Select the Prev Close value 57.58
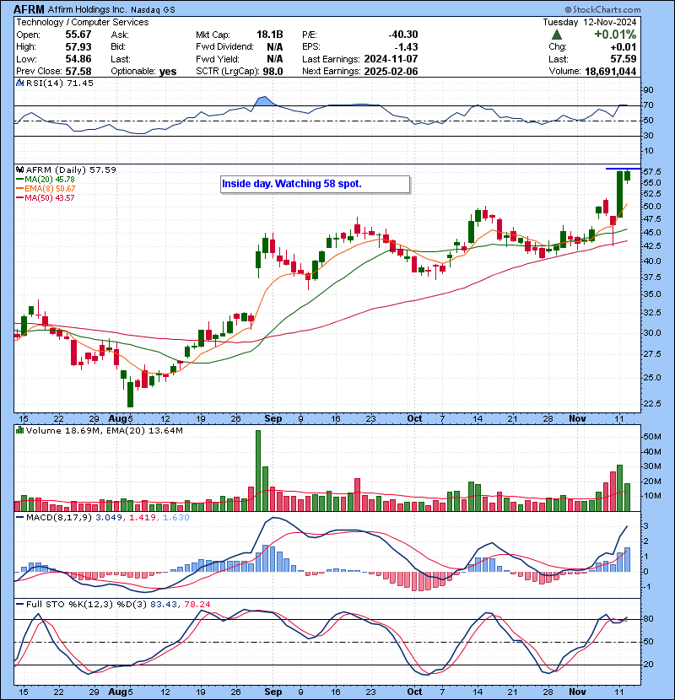Viewport: 675px width, 700px height. [x=78, y=72]
